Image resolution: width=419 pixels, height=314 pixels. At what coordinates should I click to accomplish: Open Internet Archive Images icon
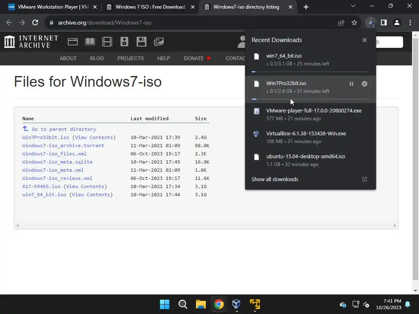pos(159,42)
